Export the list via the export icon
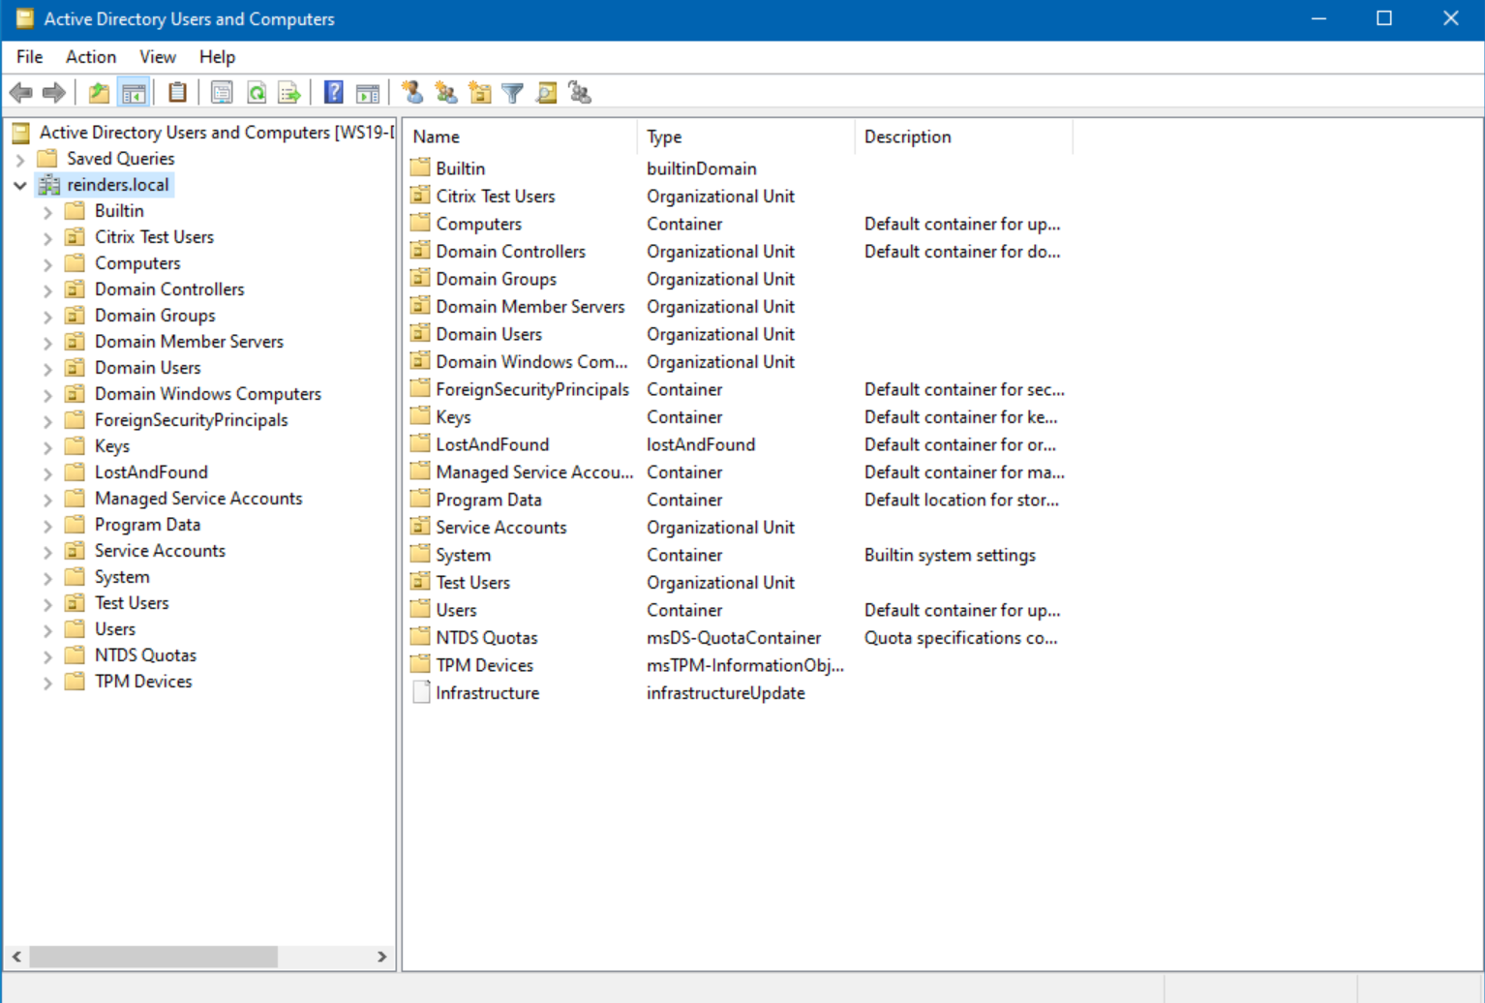This screenshot has width=1485, height=1003. [288, 92]
